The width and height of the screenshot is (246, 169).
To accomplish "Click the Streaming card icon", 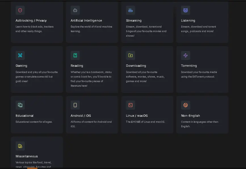I will (x=130, y=10).
